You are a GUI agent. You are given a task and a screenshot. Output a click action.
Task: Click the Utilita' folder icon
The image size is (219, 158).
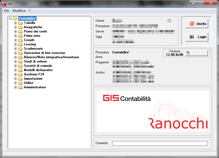click(20, 83)
